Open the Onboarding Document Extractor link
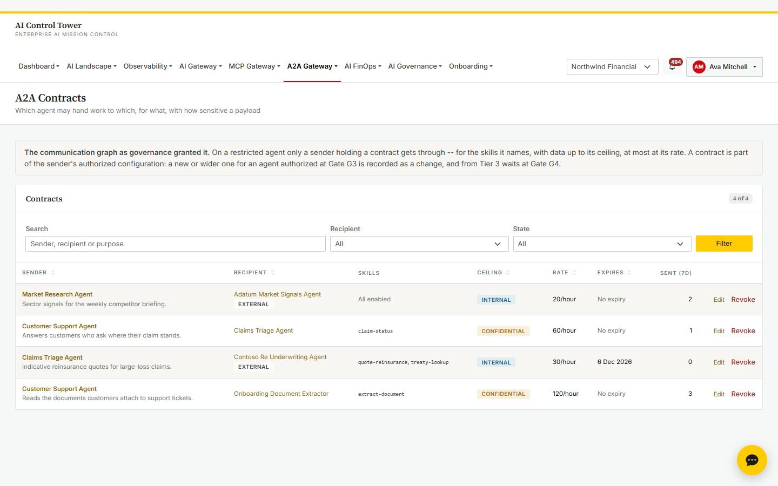Image resolution: width=778 pixels, height=486 pixels. pyautogui.click(x=281, y=394)
